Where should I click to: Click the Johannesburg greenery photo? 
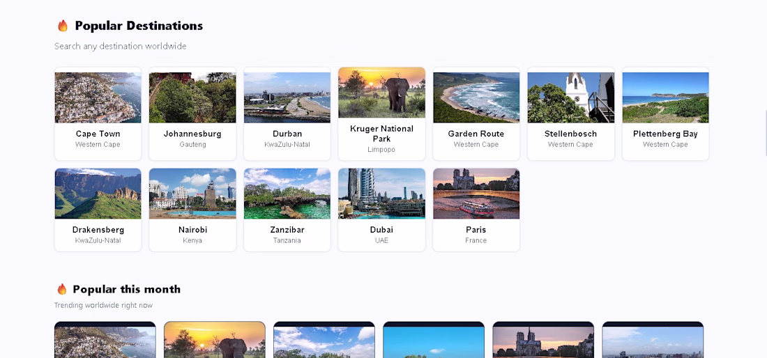(x=192, y=98)
